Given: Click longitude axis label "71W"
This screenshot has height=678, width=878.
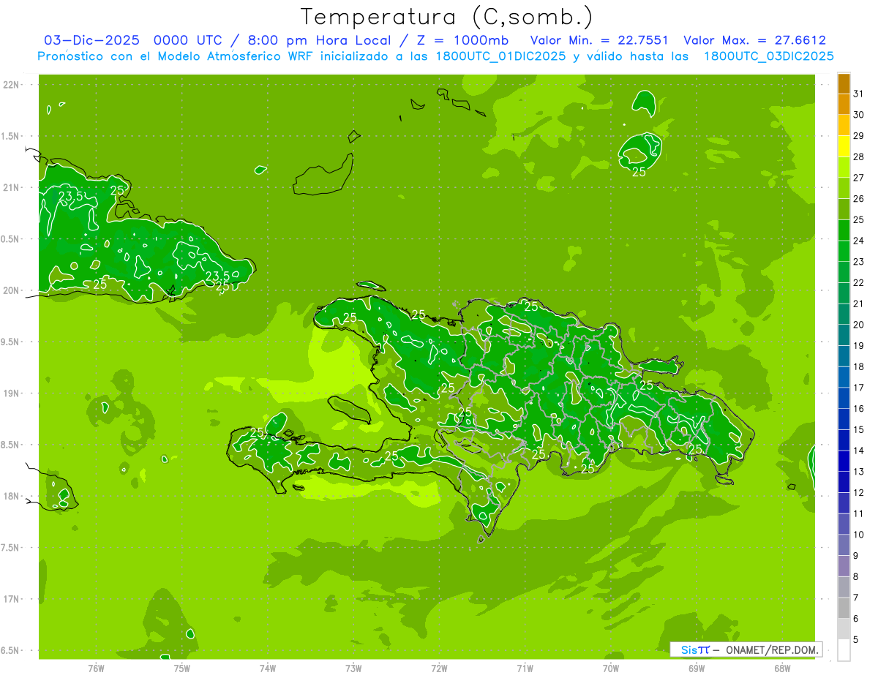Looking at the screenshot, I should [x=525, y=668].
